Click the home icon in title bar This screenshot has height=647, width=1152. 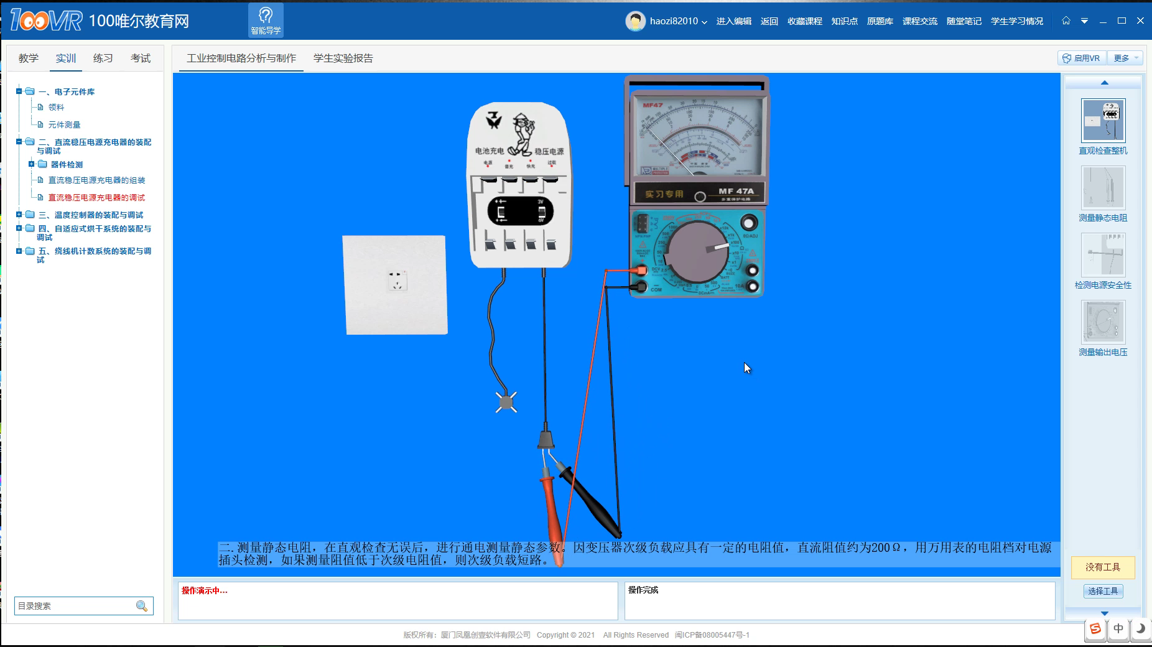click(1066, 21)
